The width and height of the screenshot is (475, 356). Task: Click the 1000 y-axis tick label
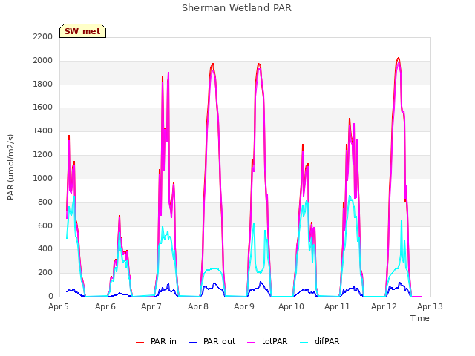point(43,178)
